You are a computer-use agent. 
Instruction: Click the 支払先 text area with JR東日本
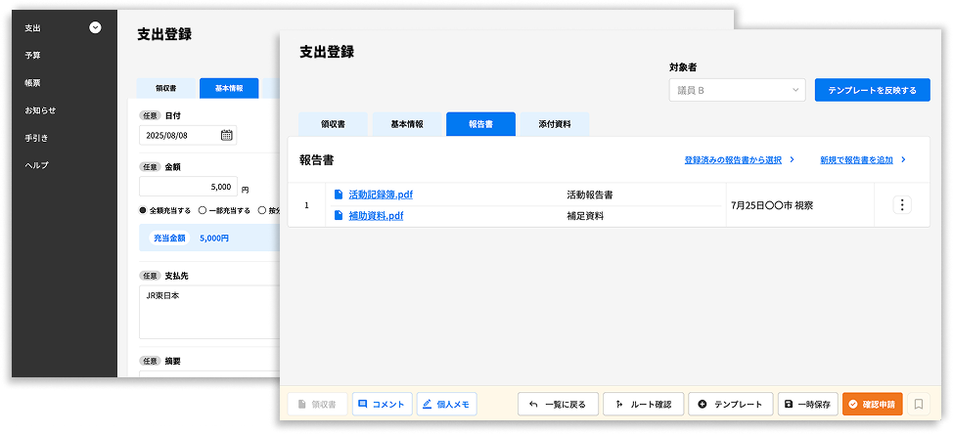coord(209,312)
